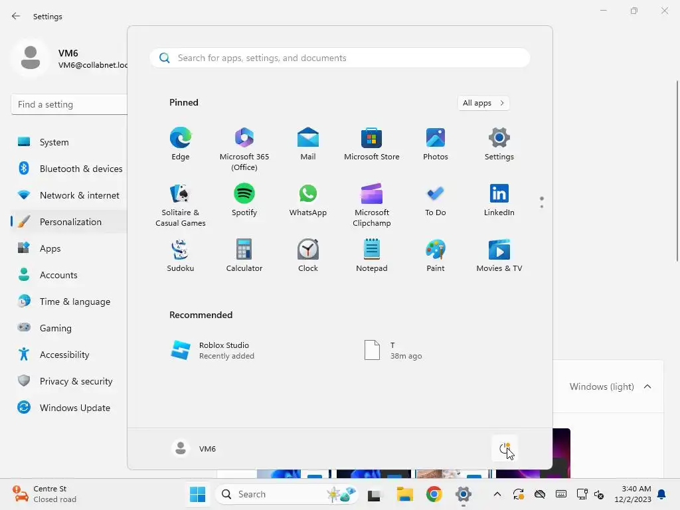Open File Explorer from taskbar
The height and width of the screenshot is (510, 680).
(x=404, y=494)
